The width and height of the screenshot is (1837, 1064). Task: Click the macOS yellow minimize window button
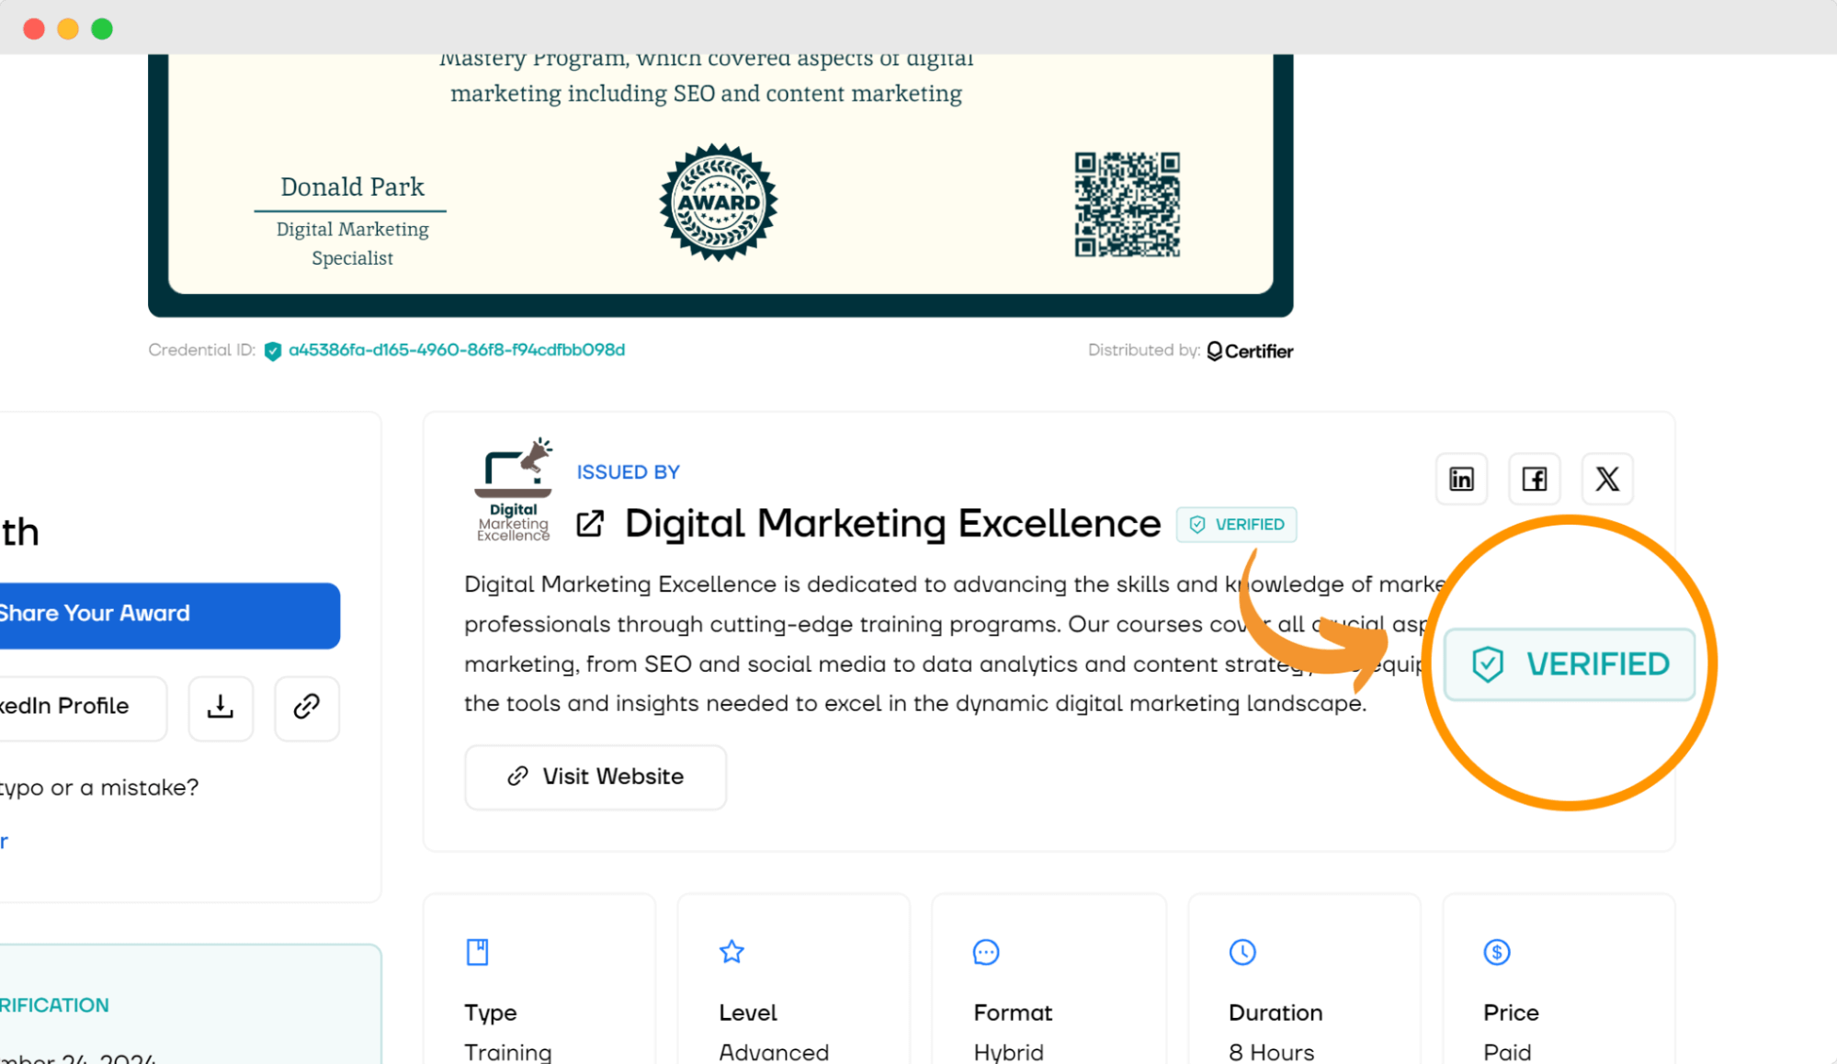click(68, 29)
